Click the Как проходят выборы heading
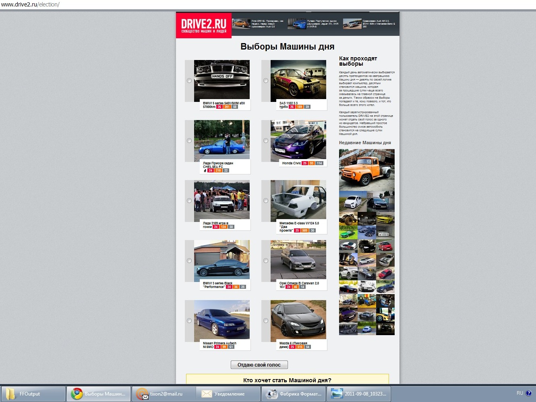Image resolution: width=536 pixels, height=402 pixels. click(x=358, y=61)
